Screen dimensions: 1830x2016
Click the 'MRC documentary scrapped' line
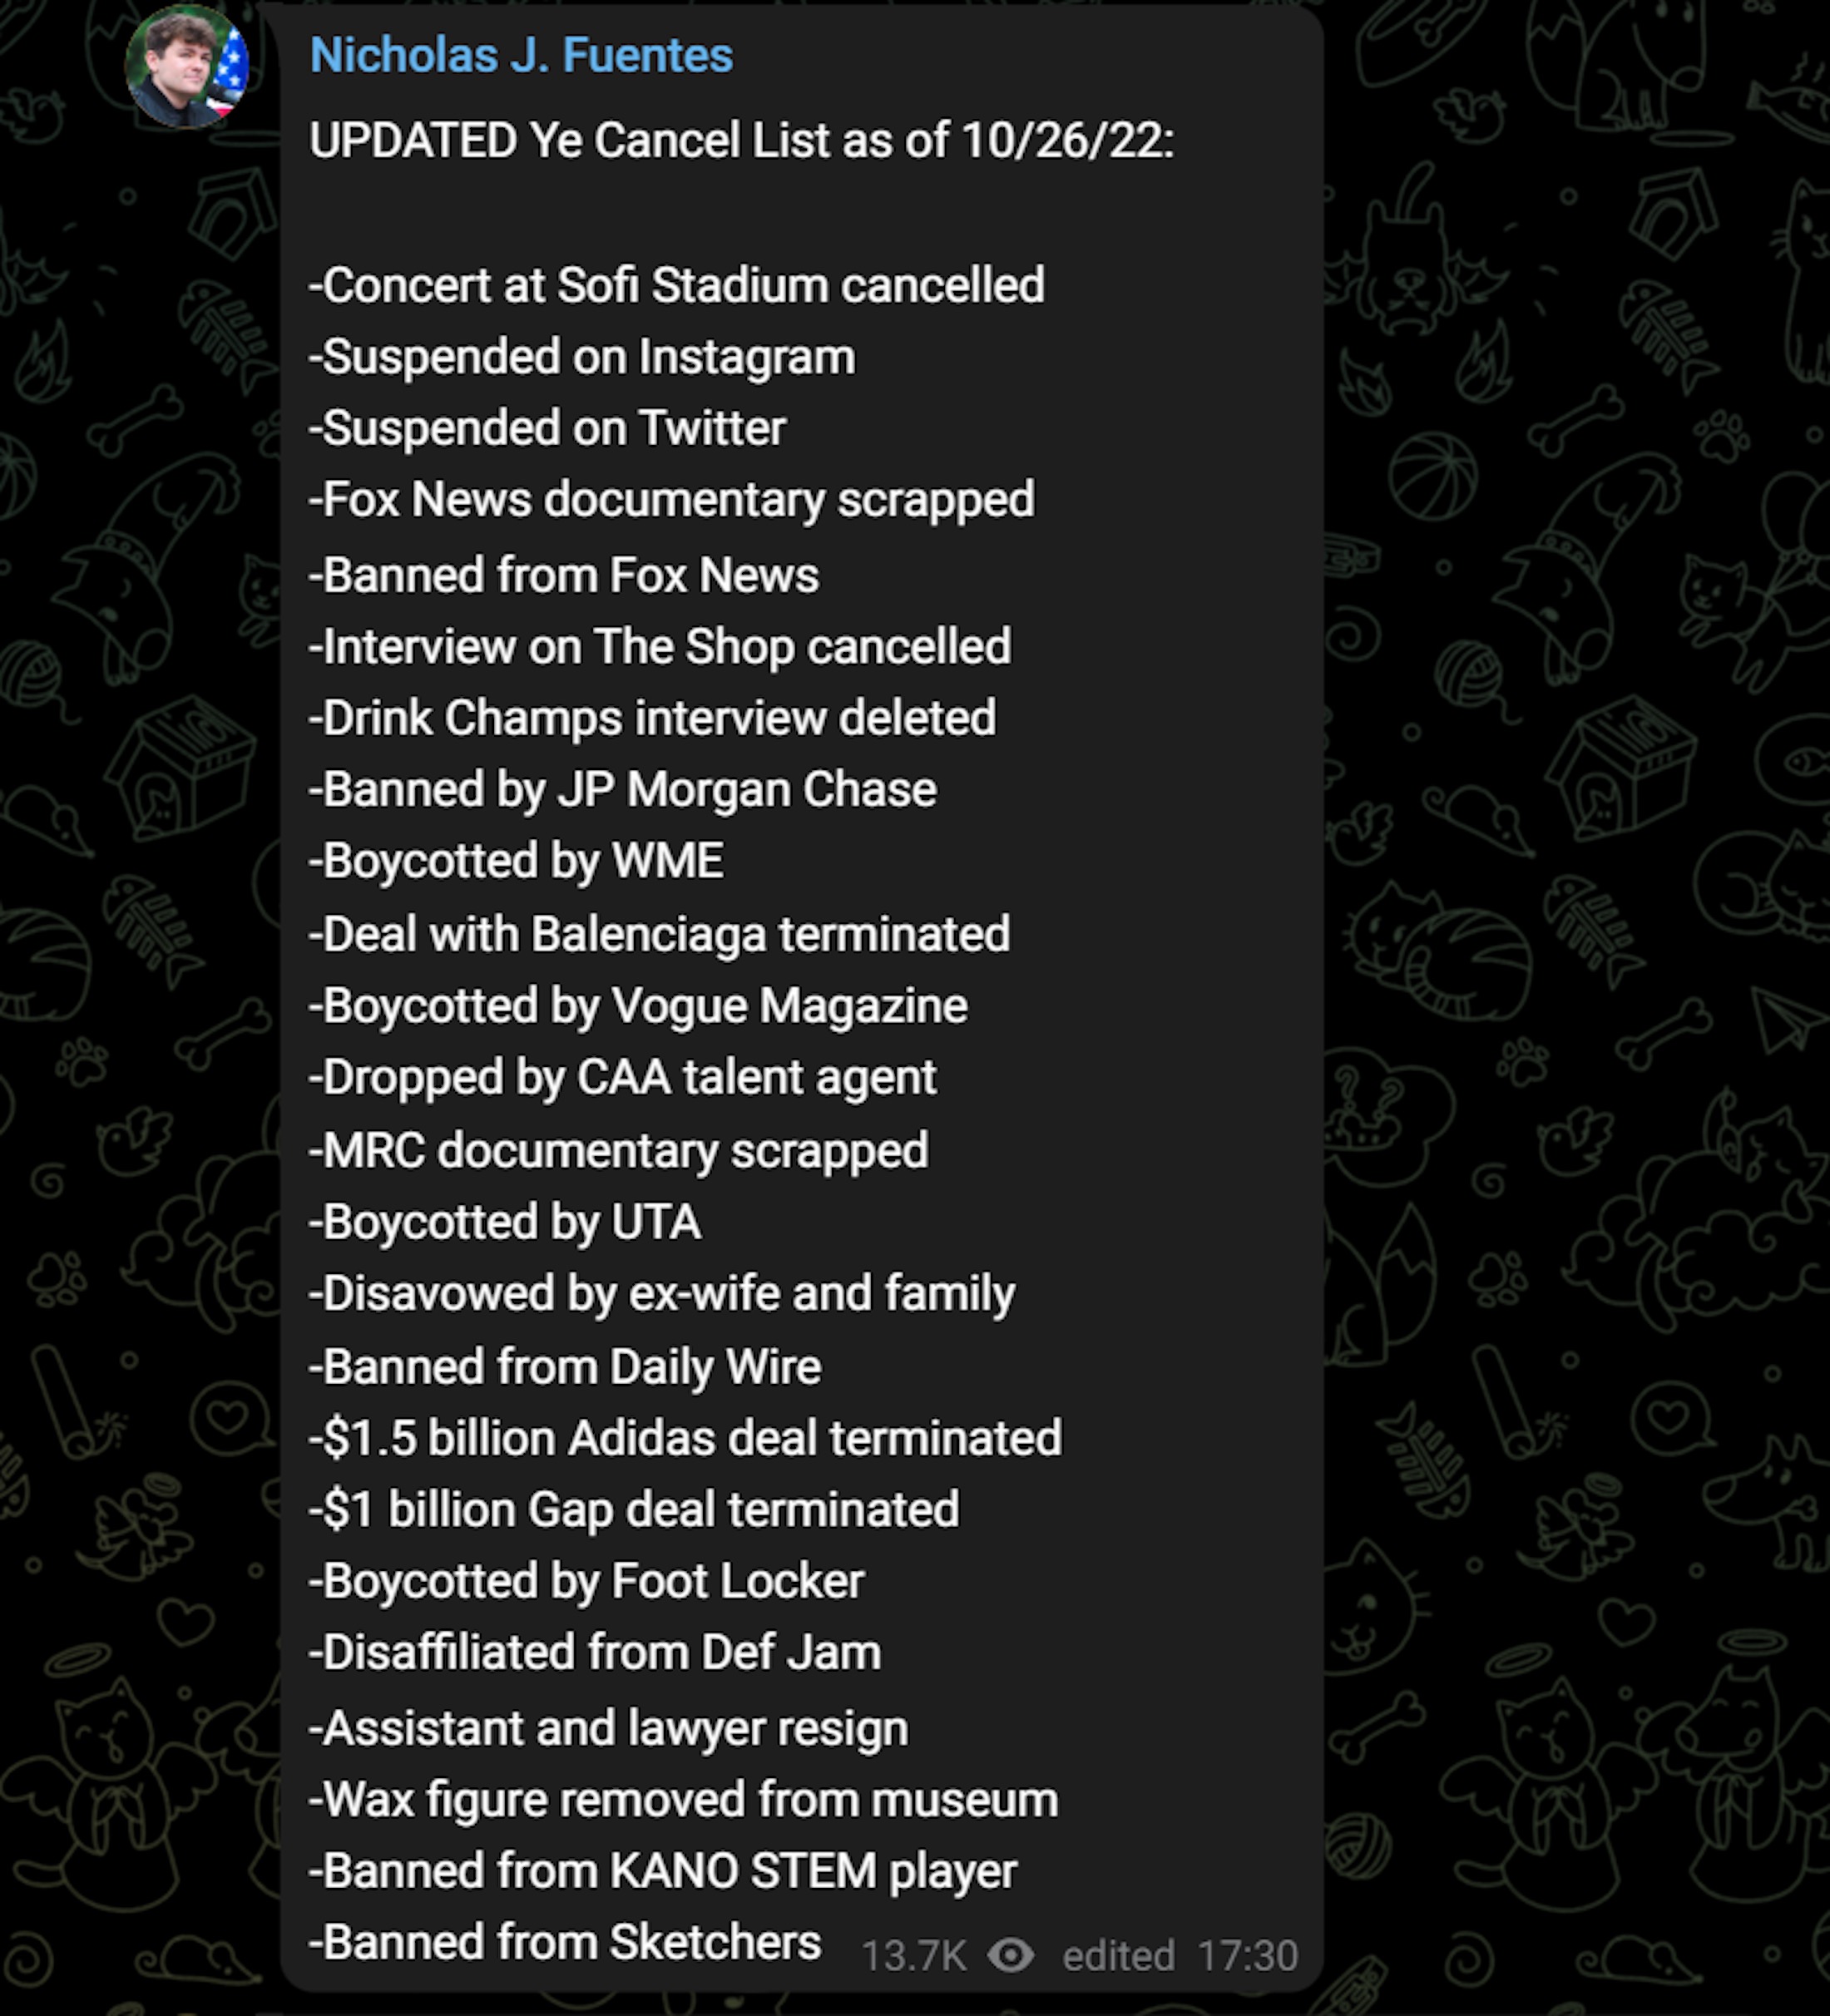tap(618, 1150)
